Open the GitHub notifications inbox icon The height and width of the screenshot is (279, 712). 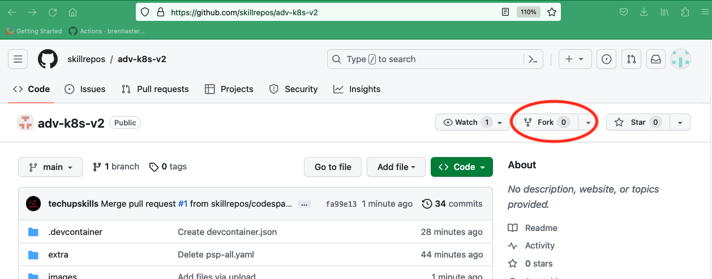(x=655, y=59)
